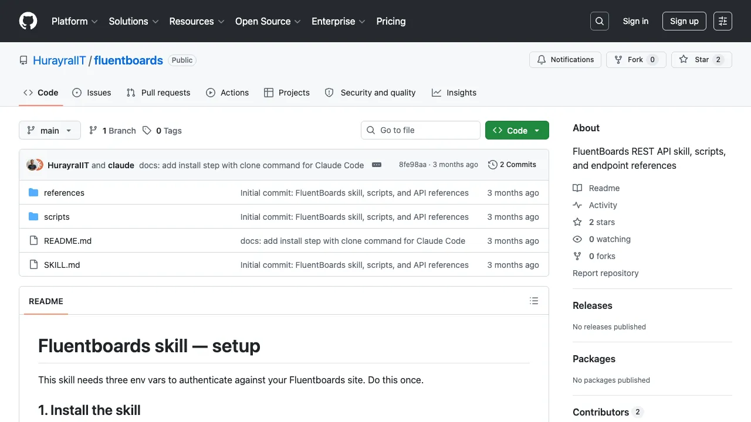The width and height of the screenshot is (751, 422).
Task: View the 2 Commits history
Action: click(512, 165)
